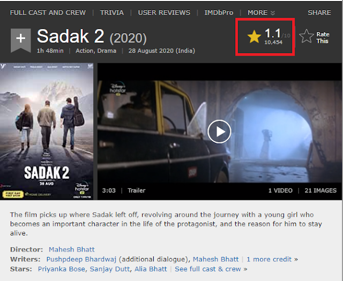Open writer Pushpdeep Bhardwaj's profile
The image size is (343, 281).
click(x=81, y=260)
